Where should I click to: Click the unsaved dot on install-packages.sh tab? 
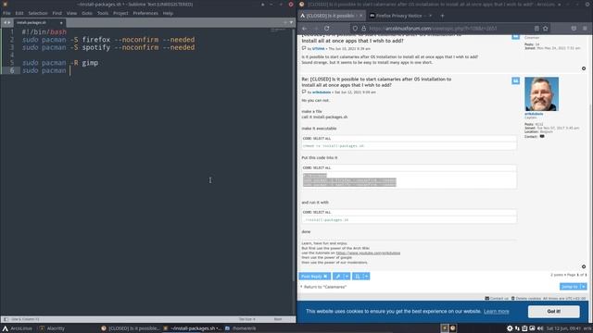coord(61,22)
